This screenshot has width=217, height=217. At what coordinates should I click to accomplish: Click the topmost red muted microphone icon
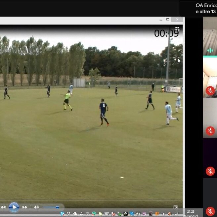pos(210,90)
